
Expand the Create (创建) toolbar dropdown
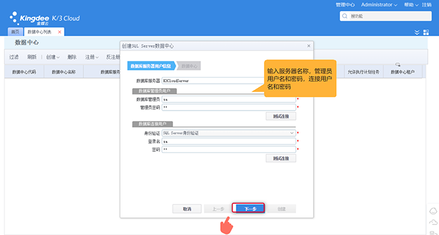(53, 57)
